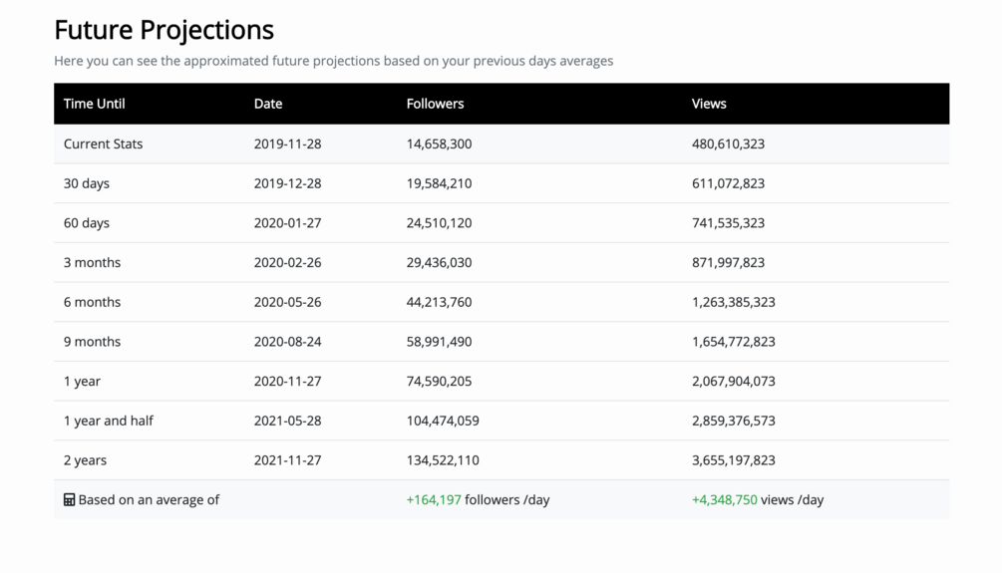
Task: Click the calculator icon beside 'Based on an average of'
Action: tap(70, 500)
